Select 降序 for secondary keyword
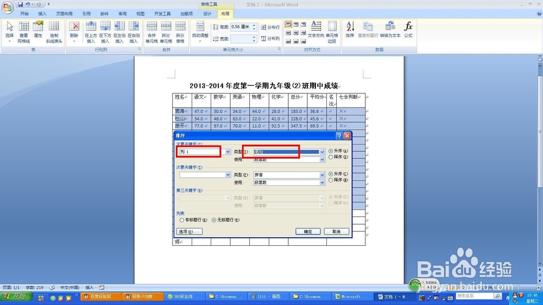The height and width of the screenshot is (305, 543). click(x=338, y=180)
